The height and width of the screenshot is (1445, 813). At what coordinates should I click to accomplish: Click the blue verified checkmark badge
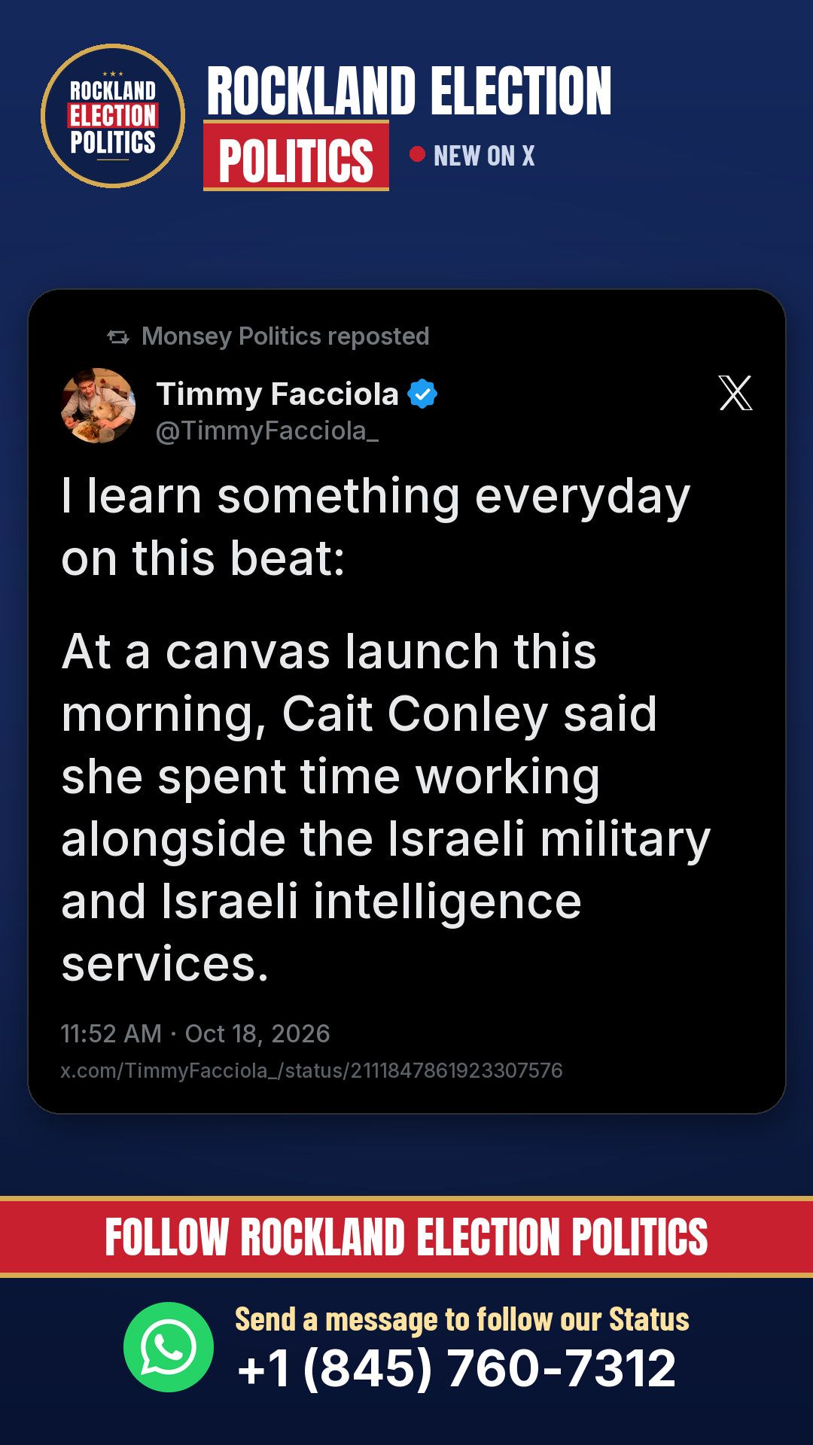(x=422, y=394)
